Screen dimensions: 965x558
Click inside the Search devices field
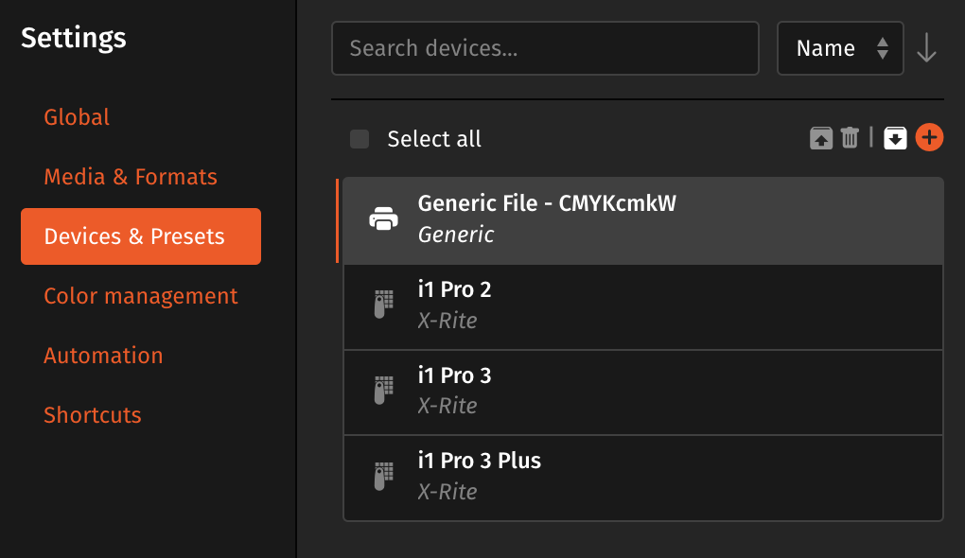(x=545, y=47)
